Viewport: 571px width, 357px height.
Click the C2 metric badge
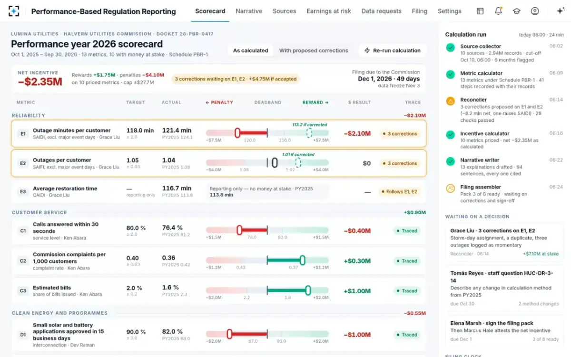[x=23, y=261]
